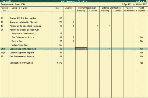Click Yes in the Verification of Vouchers row
Viewport: 148px width, 98px height.
(141, 63)
